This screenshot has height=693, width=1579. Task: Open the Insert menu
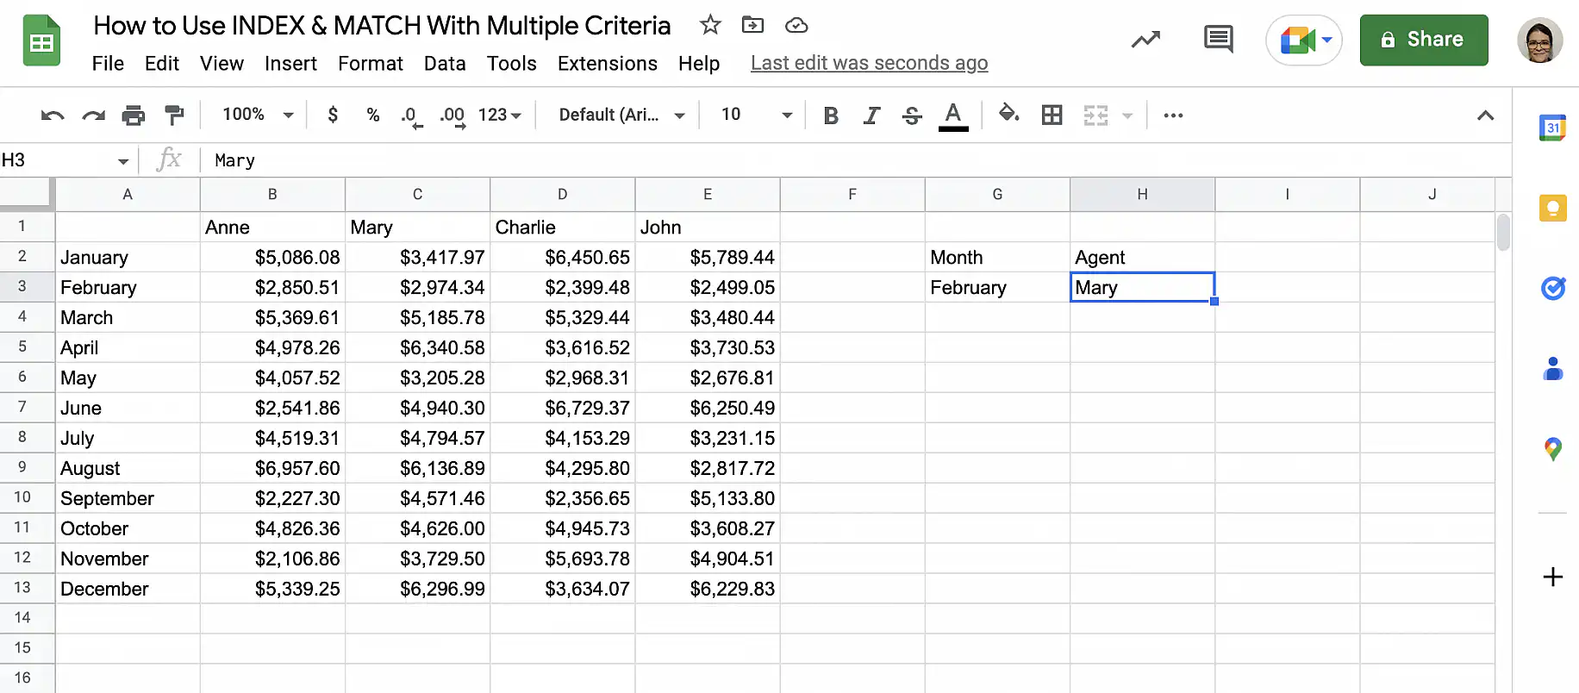(x=290, y=64)
